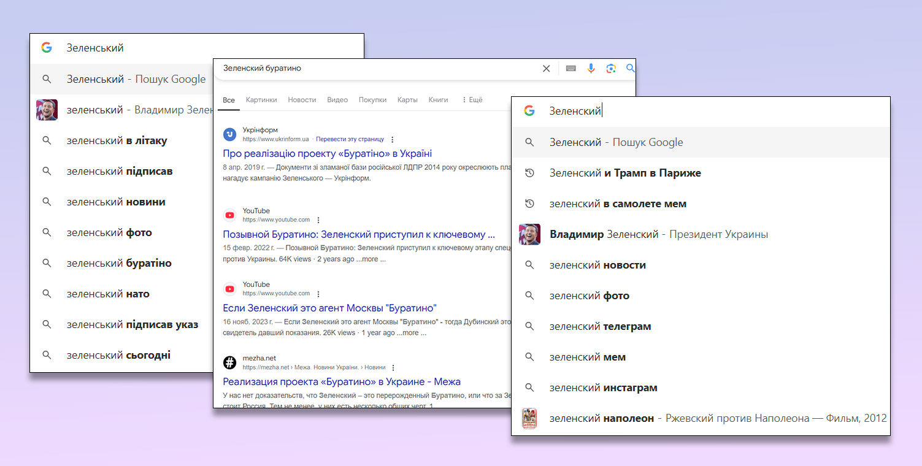Open the Видео search tab
The image size is (922, 466).
(337, 100)
